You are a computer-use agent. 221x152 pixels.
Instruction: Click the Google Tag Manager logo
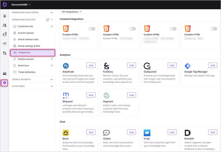point(188,66)
